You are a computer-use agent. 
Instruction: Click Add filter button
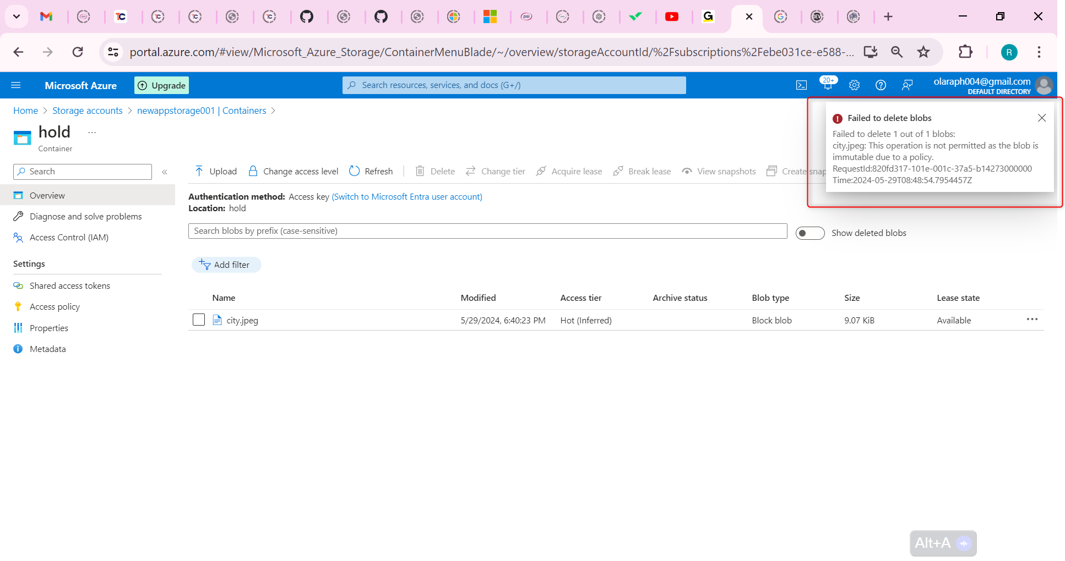[226, 265]
